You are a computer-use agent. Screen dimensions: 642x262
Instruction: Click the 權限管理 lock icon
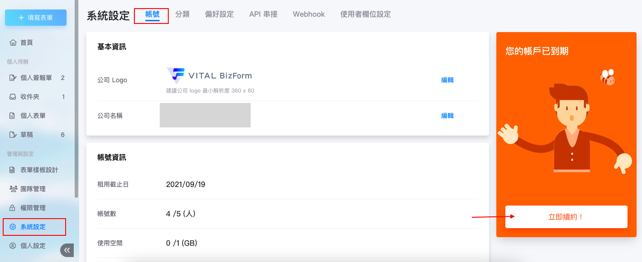[13, 208]
